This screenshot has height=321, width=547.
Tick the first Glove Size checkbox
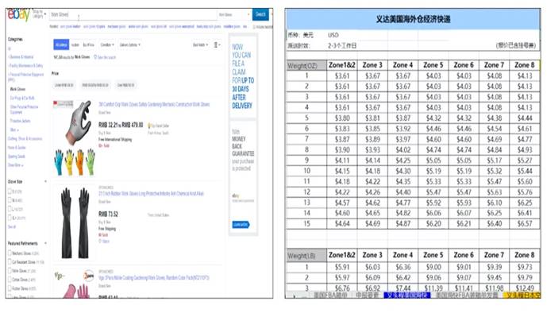pyautogui.click(x=10, y=191)
